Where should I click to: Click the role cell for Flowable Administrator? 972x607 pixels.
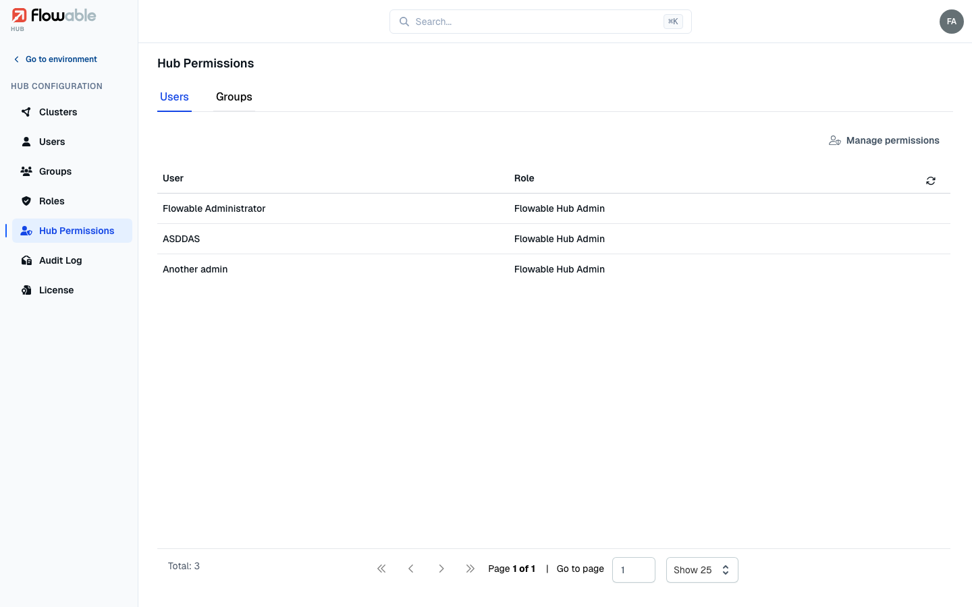pyautogui.click(x=560, y=208)
